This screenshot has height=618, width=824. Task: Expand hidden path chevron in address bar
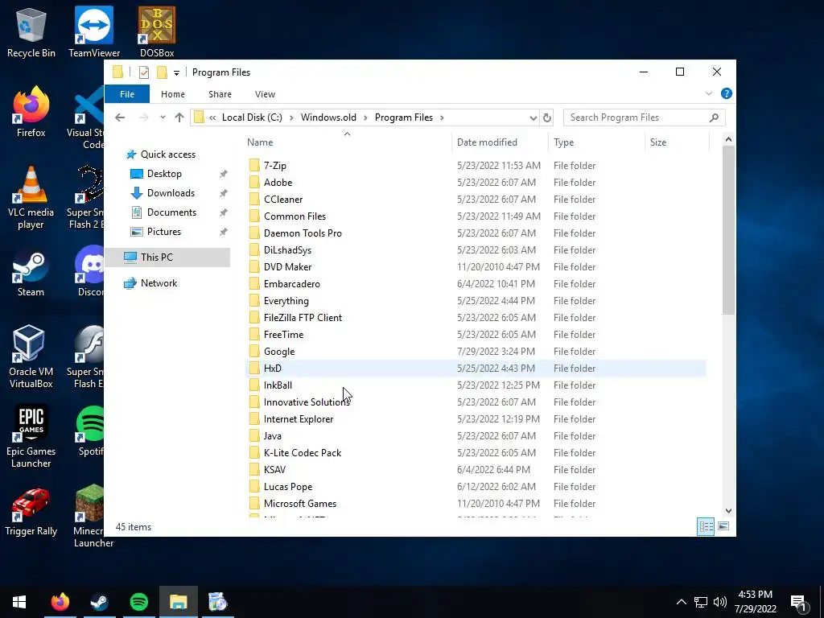tap(212, 117)
